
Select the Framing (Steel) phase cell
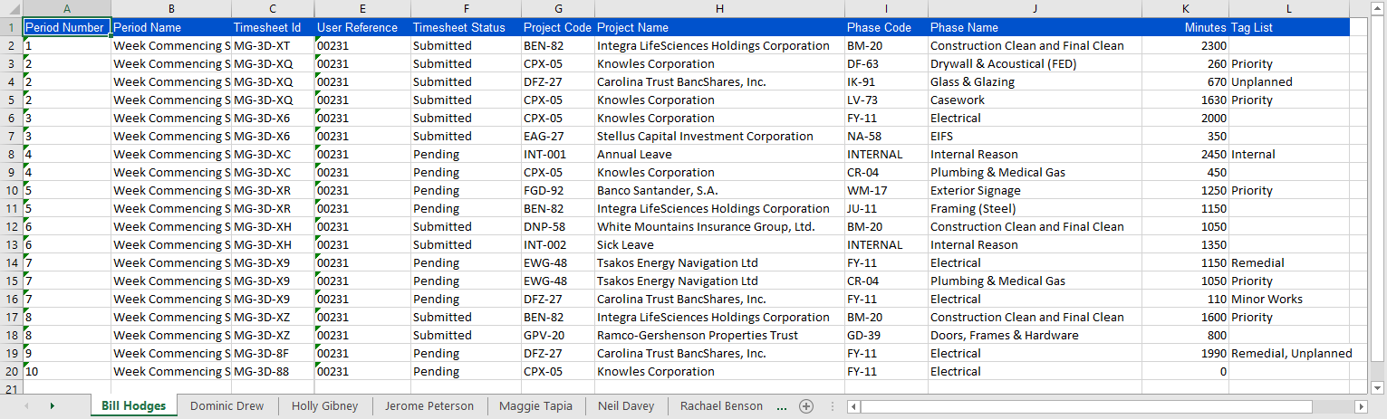click(x=1035, y=208)
